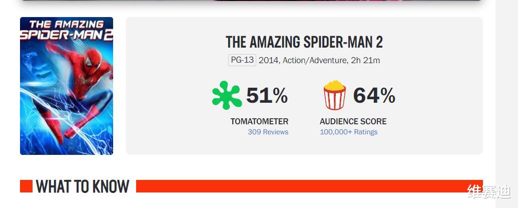Viewport: 518px width, 208px height.
Task: Click the AUDIENCE SCORE label
Action: [353, 121]
